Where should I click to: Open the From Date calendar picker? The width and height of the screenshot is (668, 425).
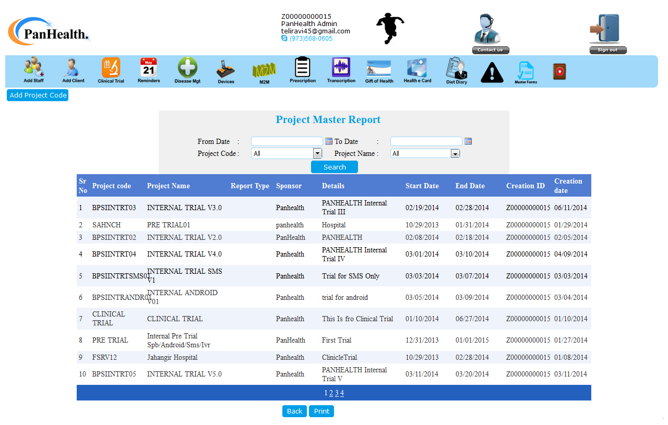click(329, 141)
